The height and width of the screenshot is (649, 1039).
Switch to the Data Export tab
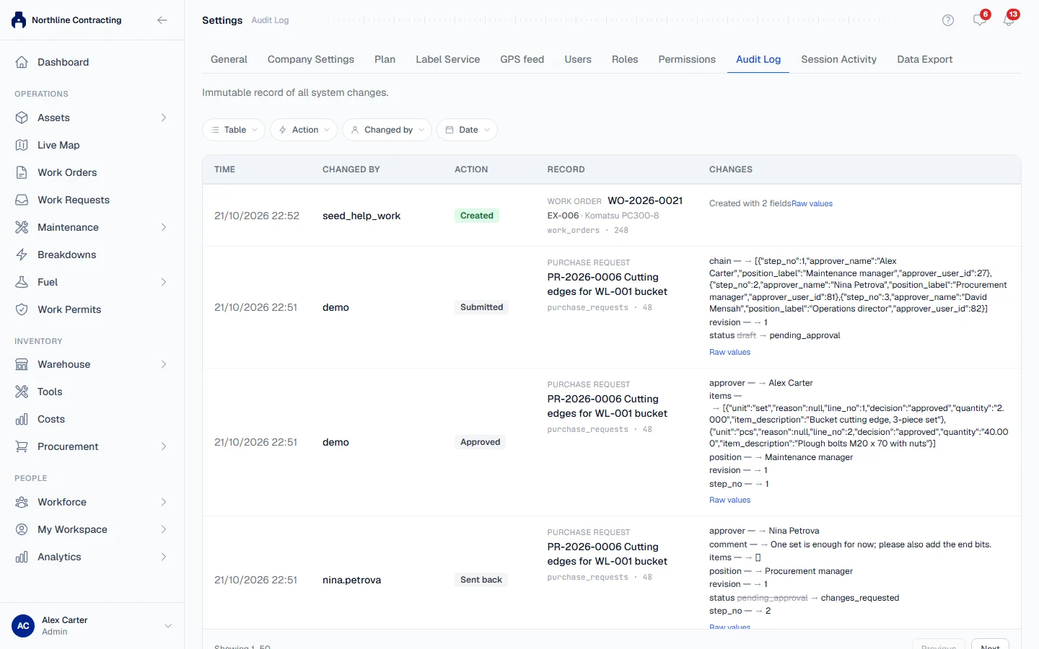925,59
